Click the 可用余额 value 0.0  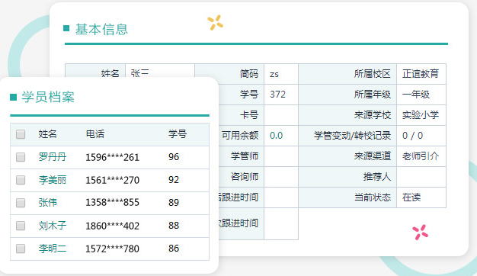click(x=277, y=136)
